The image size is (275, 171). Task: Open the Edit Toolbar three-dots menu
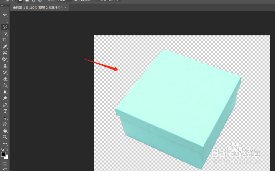coord(5,143)
